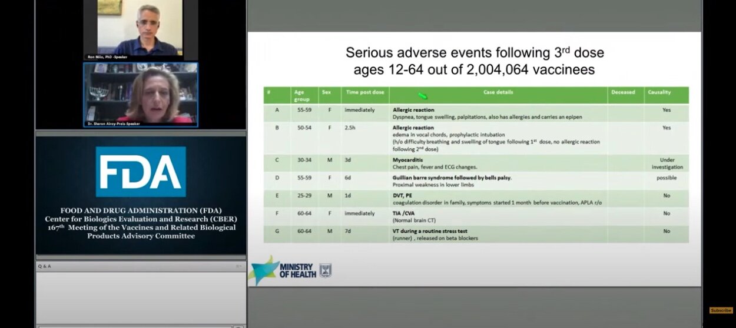
Task: Click the FDA logo
Action: (141, 172)
